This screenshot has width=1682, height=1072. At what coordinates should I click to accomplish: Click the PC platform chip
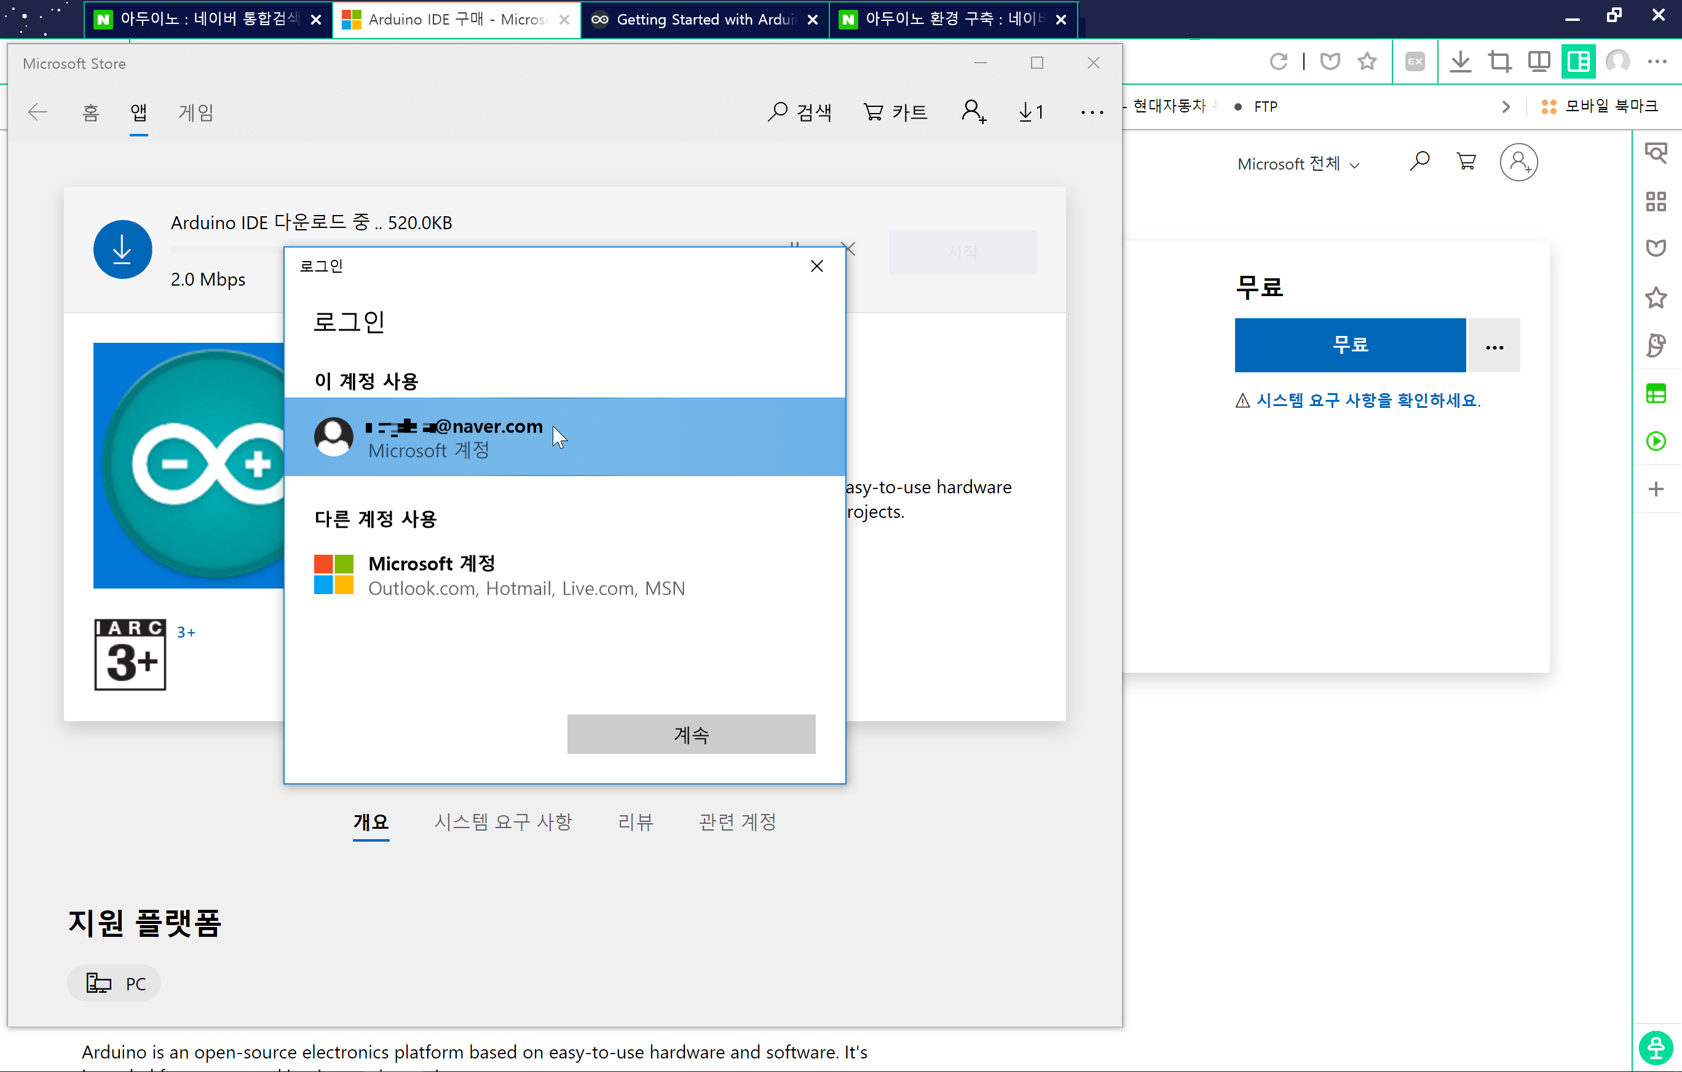pyautogui.click(x=114, y=984)
